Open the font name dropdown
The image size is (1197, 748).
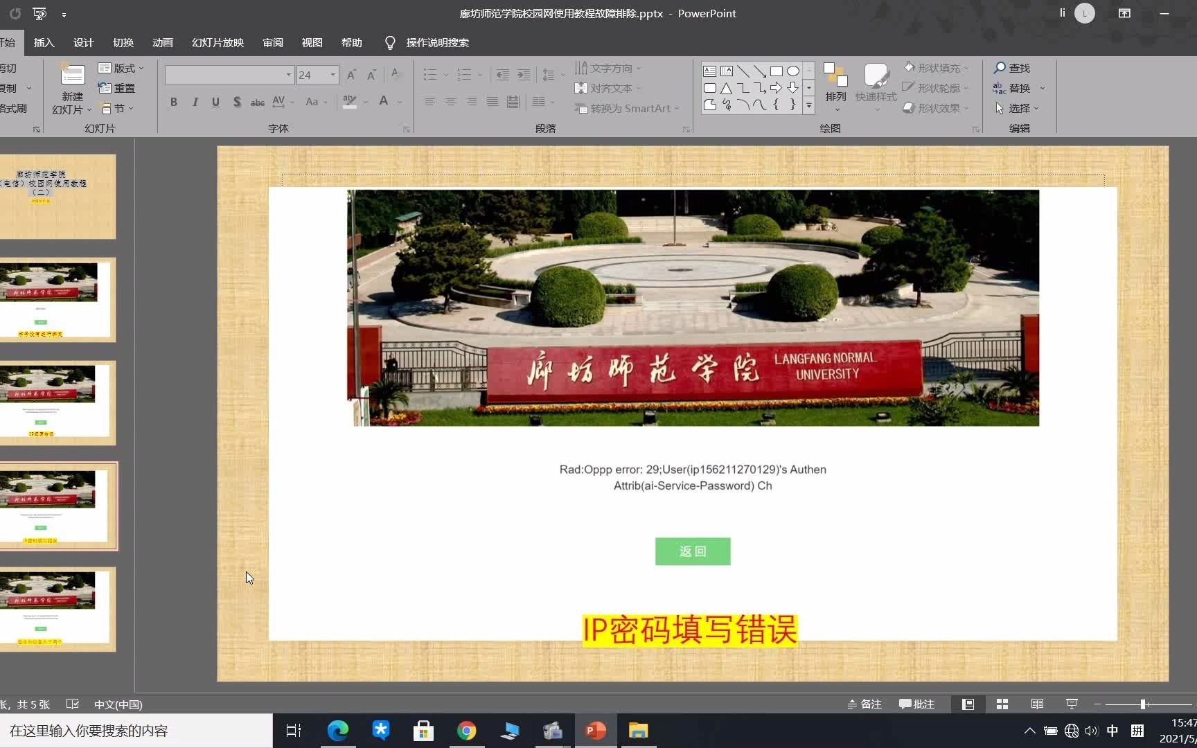tap(288, 75)
